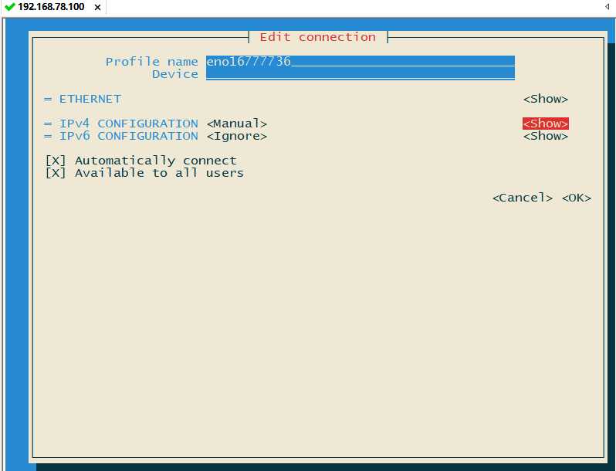Toggle Automatically connect checkbox
Viewport: 616px width, 471px height.
pyautogui.click(x=56, y=161)
